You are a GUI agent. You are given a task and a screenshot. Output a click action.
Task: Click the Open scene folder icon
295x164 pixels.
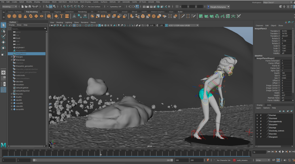pyautogui.click(x=26, y=7)
